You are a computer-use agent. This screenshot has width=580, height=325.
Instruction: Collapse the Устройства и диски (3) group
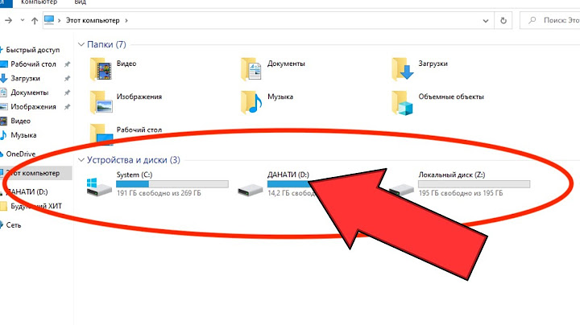(81, 160)
